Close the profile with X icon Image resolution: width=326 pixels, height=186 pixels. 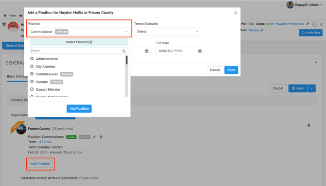coord(321,24)
